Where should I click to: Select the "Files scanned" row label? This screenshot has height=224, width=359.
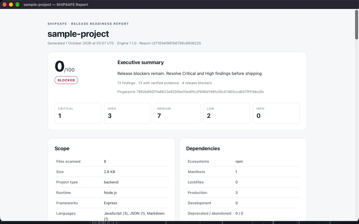tap(68, 161)
